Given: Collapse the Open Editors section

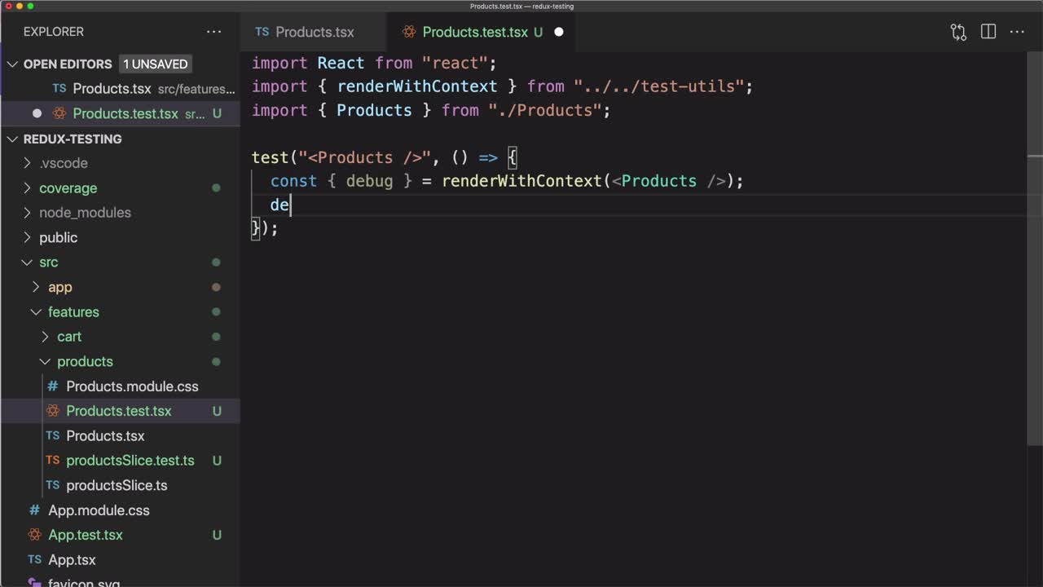Looking at the screenshot, I should [12, 64].
